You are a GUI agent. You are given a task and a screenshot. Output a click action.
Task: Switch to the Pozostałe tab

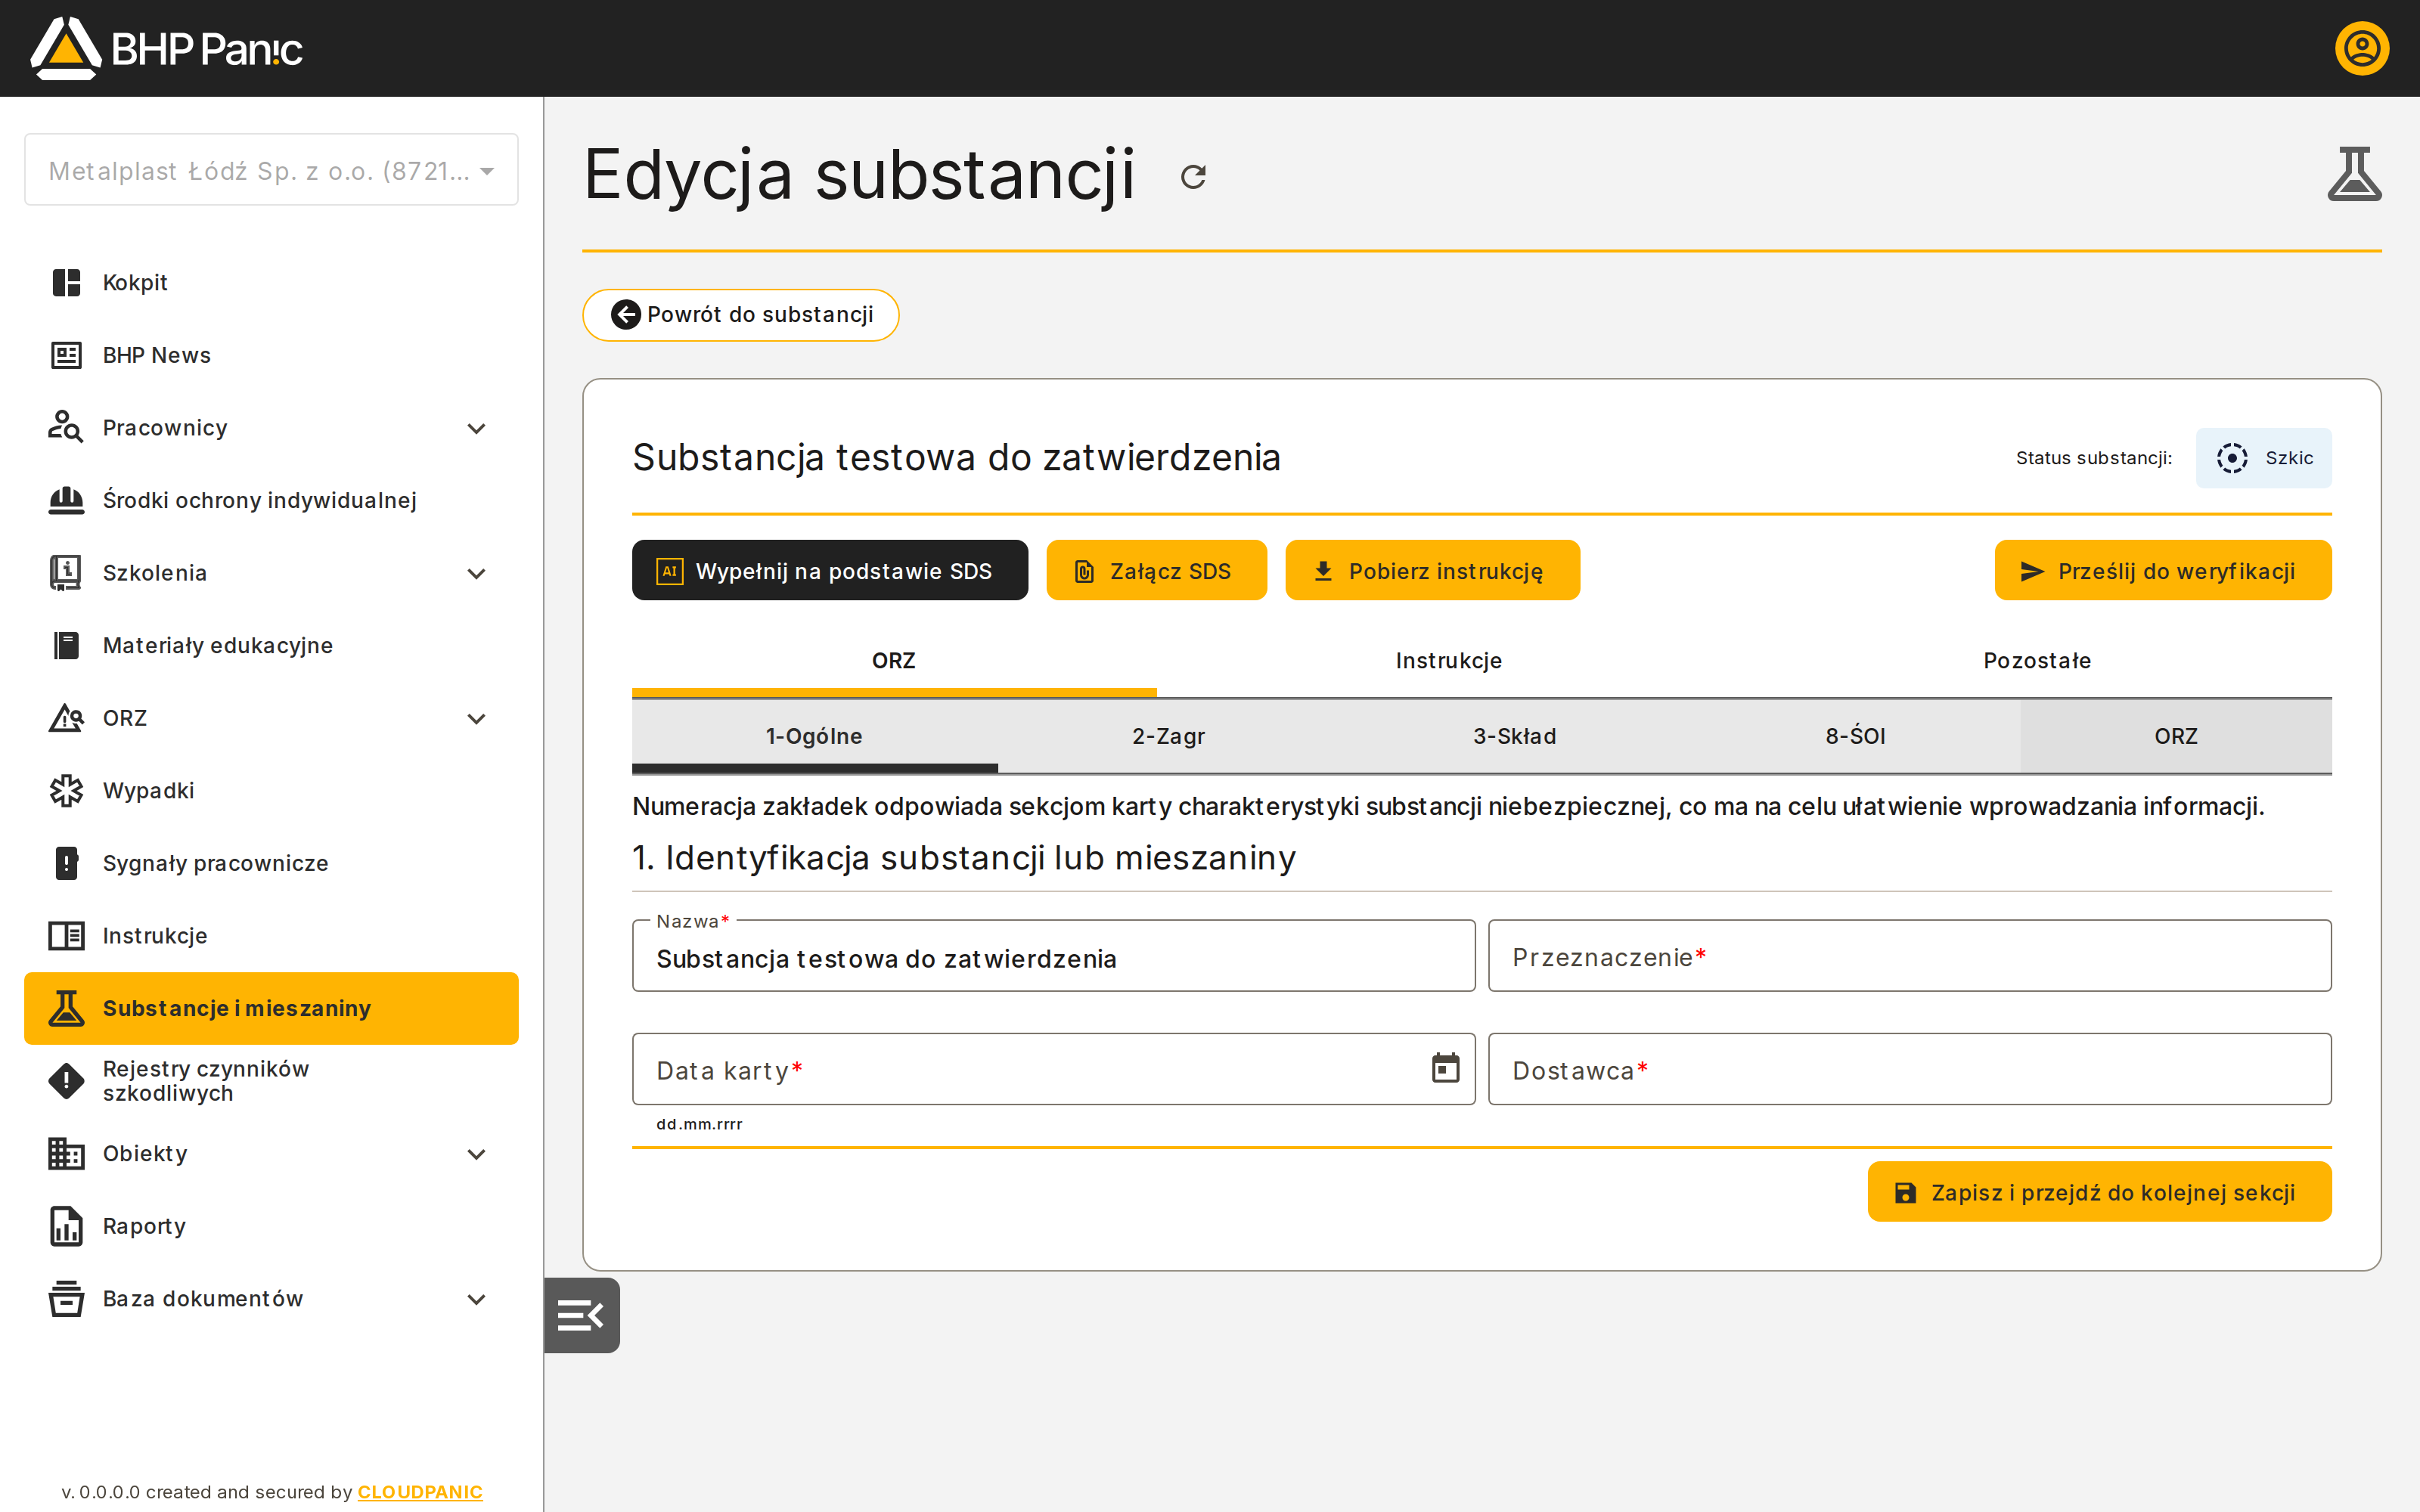click(2037, 661)
